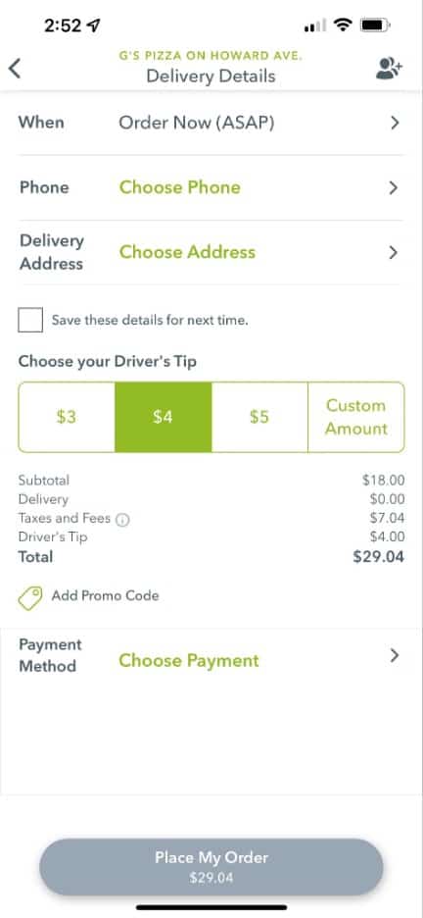Tap the cellular signal bars icon
The image size is (423, 918).
[315, 26]
